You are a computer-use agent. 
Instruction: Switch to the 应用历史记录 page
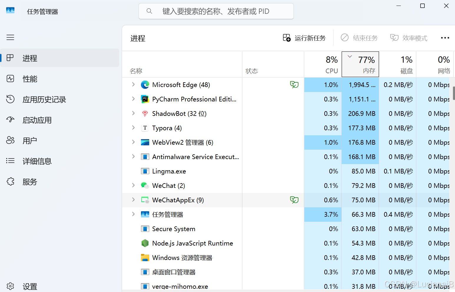(60, 99)
